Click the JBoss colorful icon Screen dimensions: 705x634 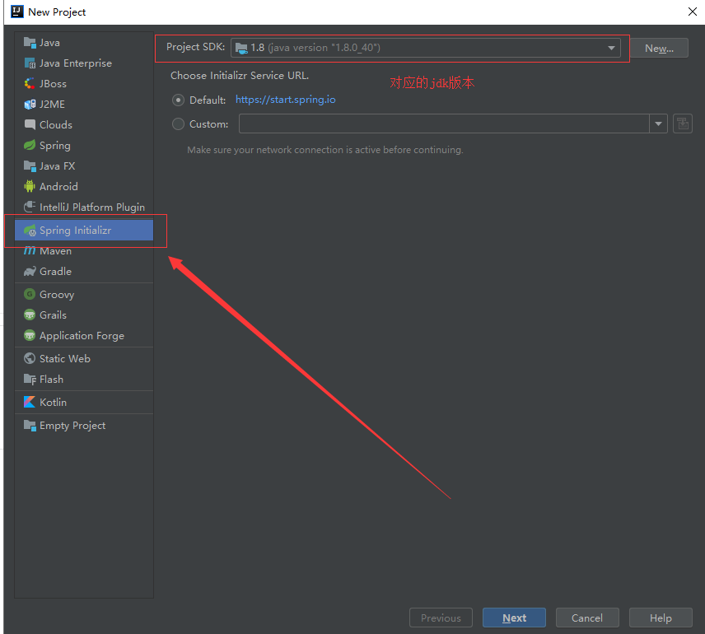coord(30,84)
